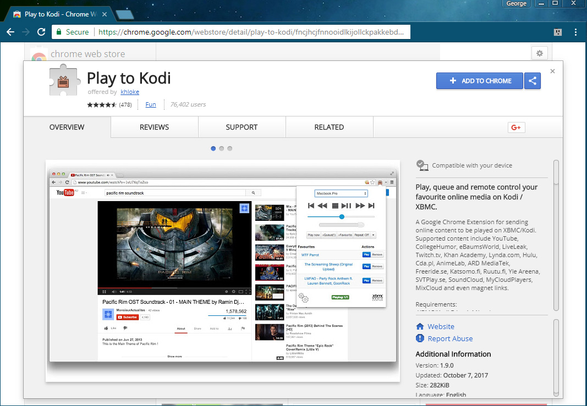
Task: Open the khloke developer link
Action: click(x=130, y=92)
